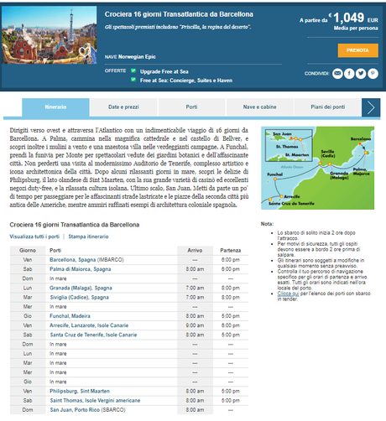Open the Barcelona Park Güell thumbnail image
The height and width of the screenshot is (421, 386).
[x=50, y=35]
